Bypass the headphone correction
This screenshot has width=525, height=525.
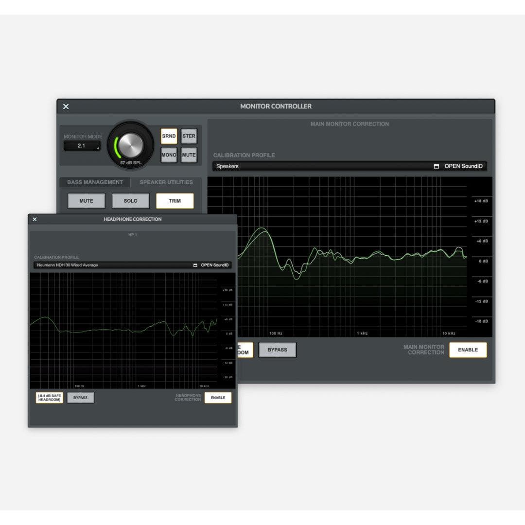coord(80,398)
